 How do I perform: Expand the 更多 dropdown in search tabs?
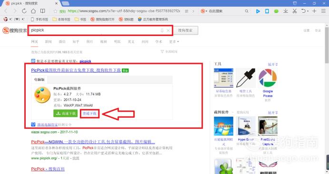[174, 42]
